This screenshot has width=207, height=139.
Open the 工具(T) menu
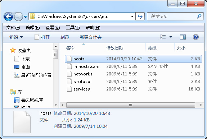[x=73, y=28]
